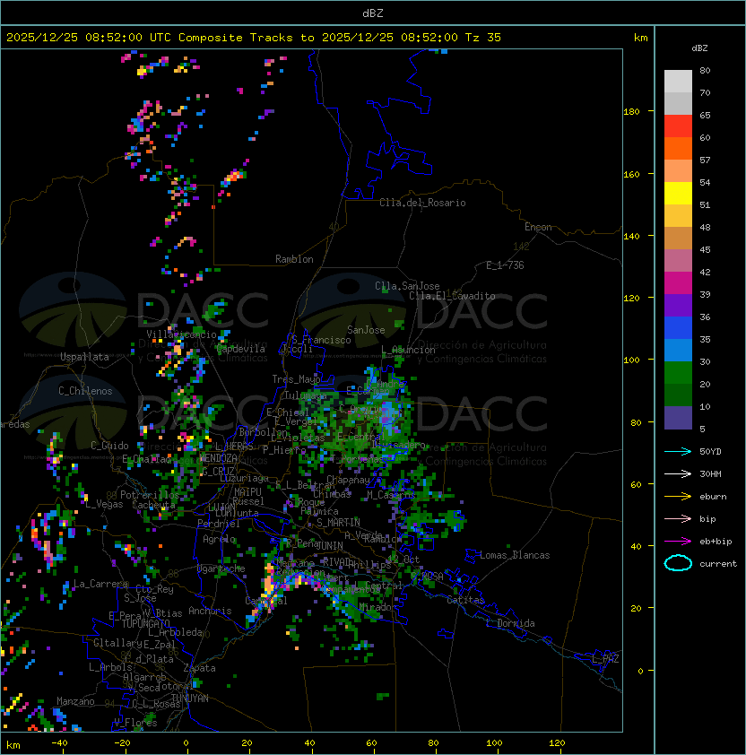
Task: Click the S_MARTIN label
Action: 338,523
